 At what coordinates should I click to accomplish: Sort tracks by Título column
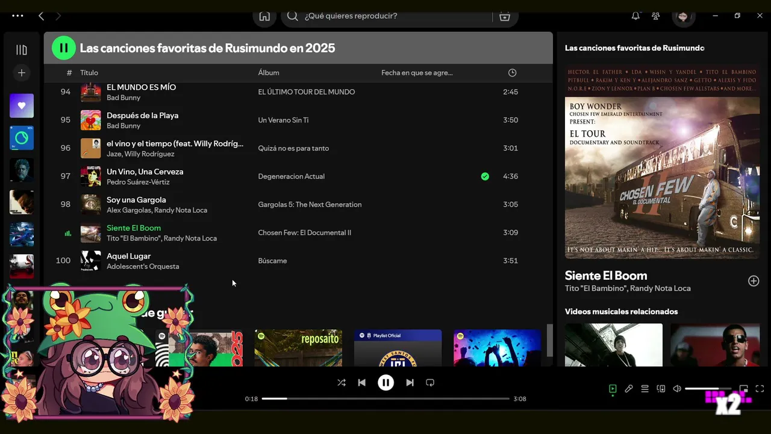(89, 73)
